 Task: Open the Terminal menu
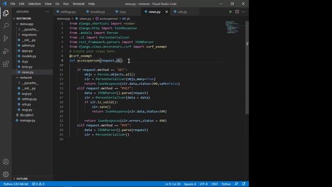tap(78, 4)
